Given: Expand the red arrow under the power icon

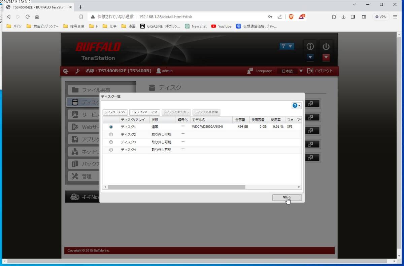Looking at the screenshot, I should tap(326, 58).
